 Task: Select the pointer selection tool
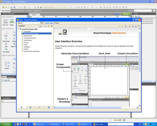click(x=35, y=7)
